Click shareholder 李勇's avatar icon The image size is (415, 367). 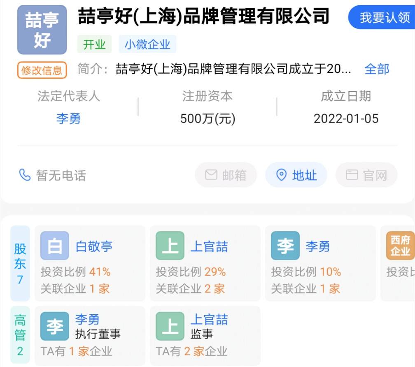click(285, 246)
